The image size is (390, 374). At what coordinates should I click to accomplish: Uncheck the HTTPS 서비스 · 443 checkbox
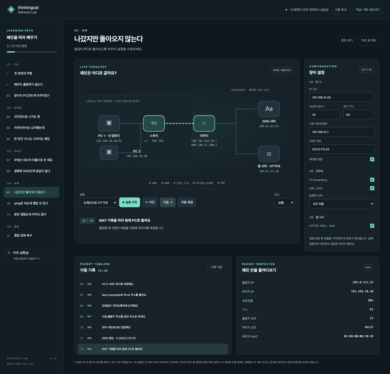pos(372,226)
